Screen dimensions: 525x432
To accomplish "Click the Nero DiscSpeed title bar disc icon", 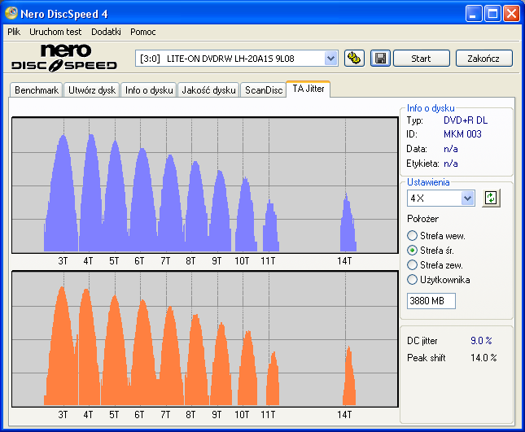I will [11, 13].
